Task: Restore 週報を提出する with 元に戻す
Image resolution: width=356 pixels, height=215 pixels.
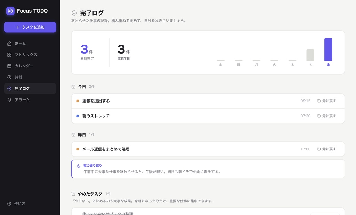Action: 327,101
